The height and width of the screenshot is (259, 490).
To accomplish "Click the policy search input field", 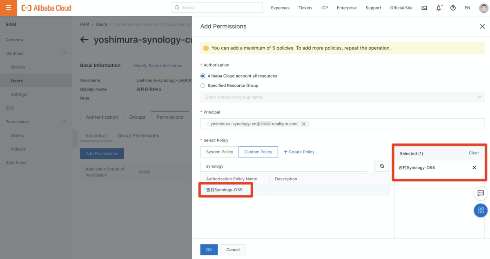I will [x=283, y=166].
